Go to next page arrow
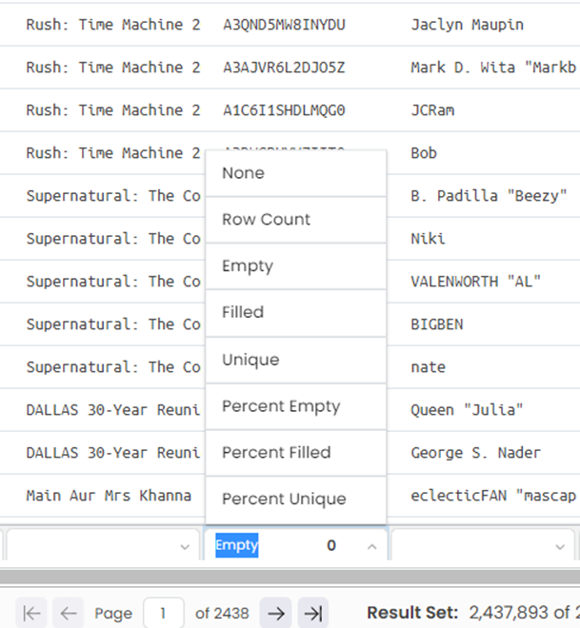The image size is (580, 628). tap(276, 613)
